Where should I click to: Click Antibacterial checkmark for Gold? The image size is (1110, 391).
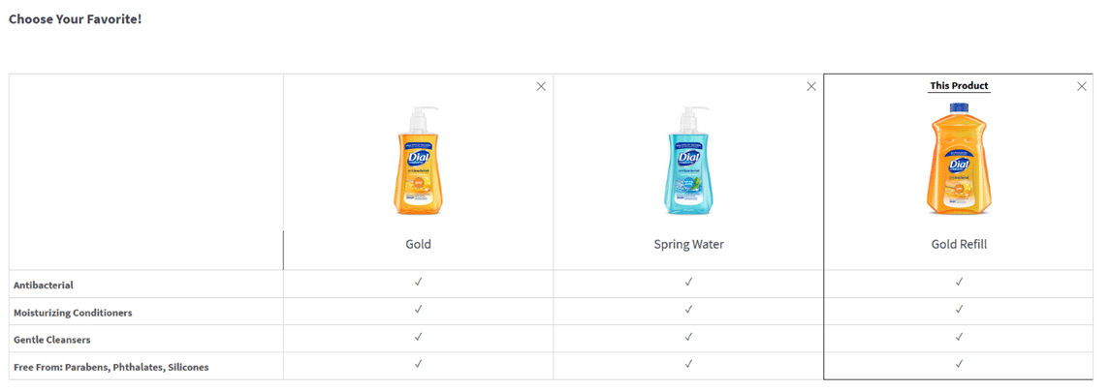click(419, 282)
